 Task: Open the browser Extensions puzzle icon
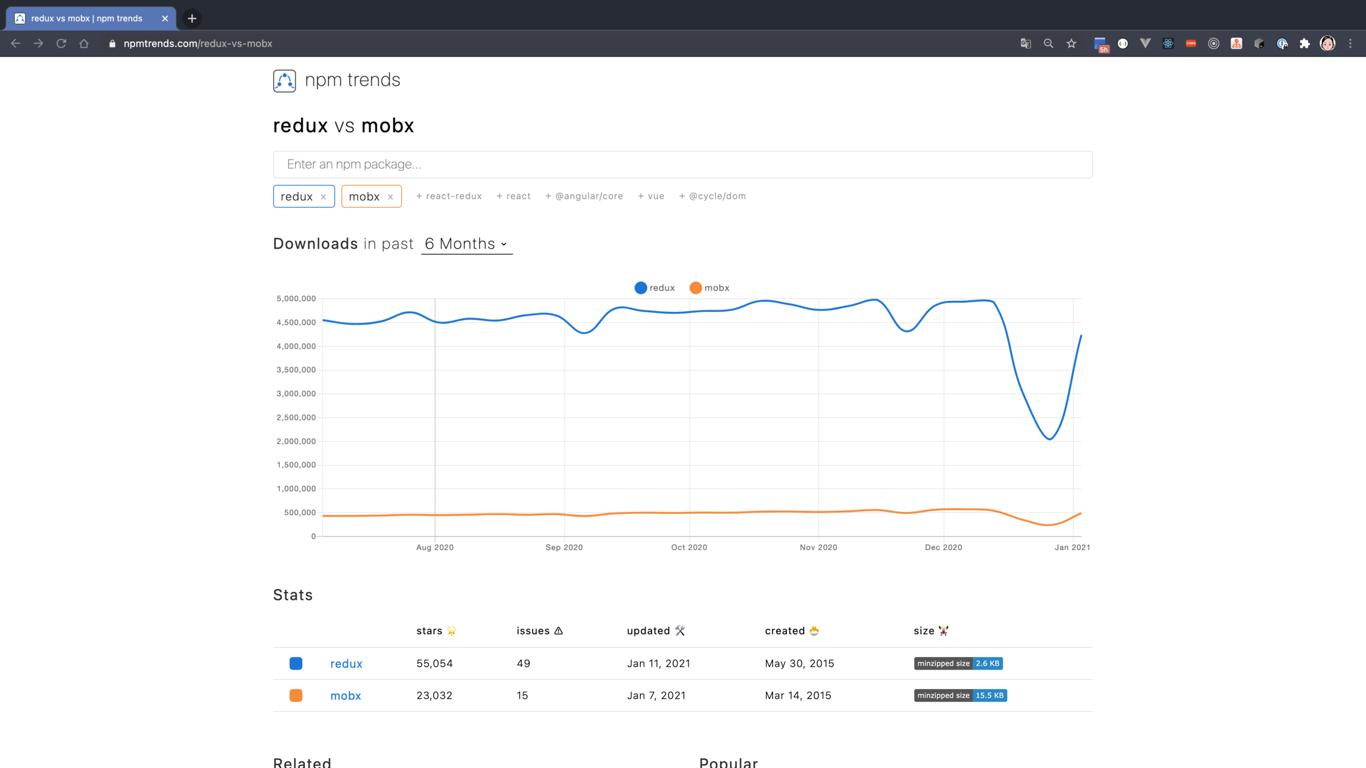point(1305,44)
